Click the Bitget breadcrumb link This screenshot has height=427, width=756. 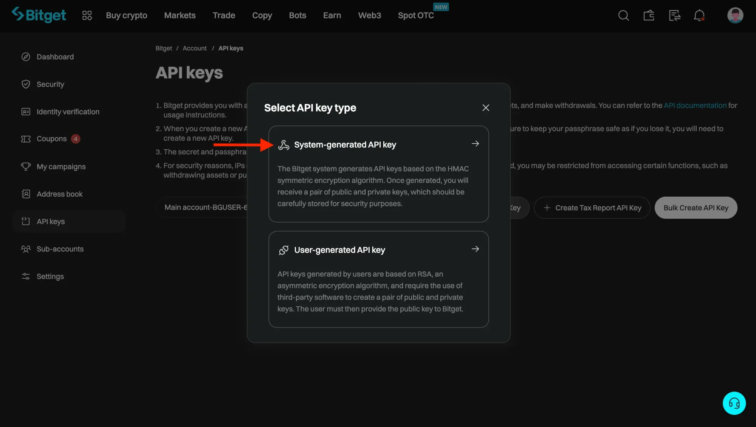tap(164, 48)
